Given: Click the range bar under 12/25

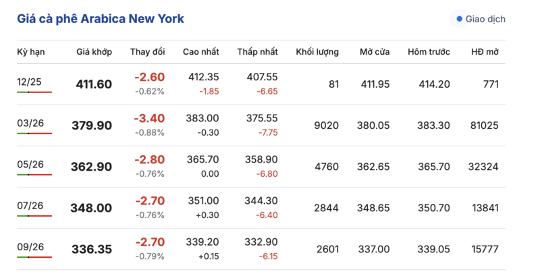Looking at the screenshot, I should pyautogui.click(x=34, y=92).
